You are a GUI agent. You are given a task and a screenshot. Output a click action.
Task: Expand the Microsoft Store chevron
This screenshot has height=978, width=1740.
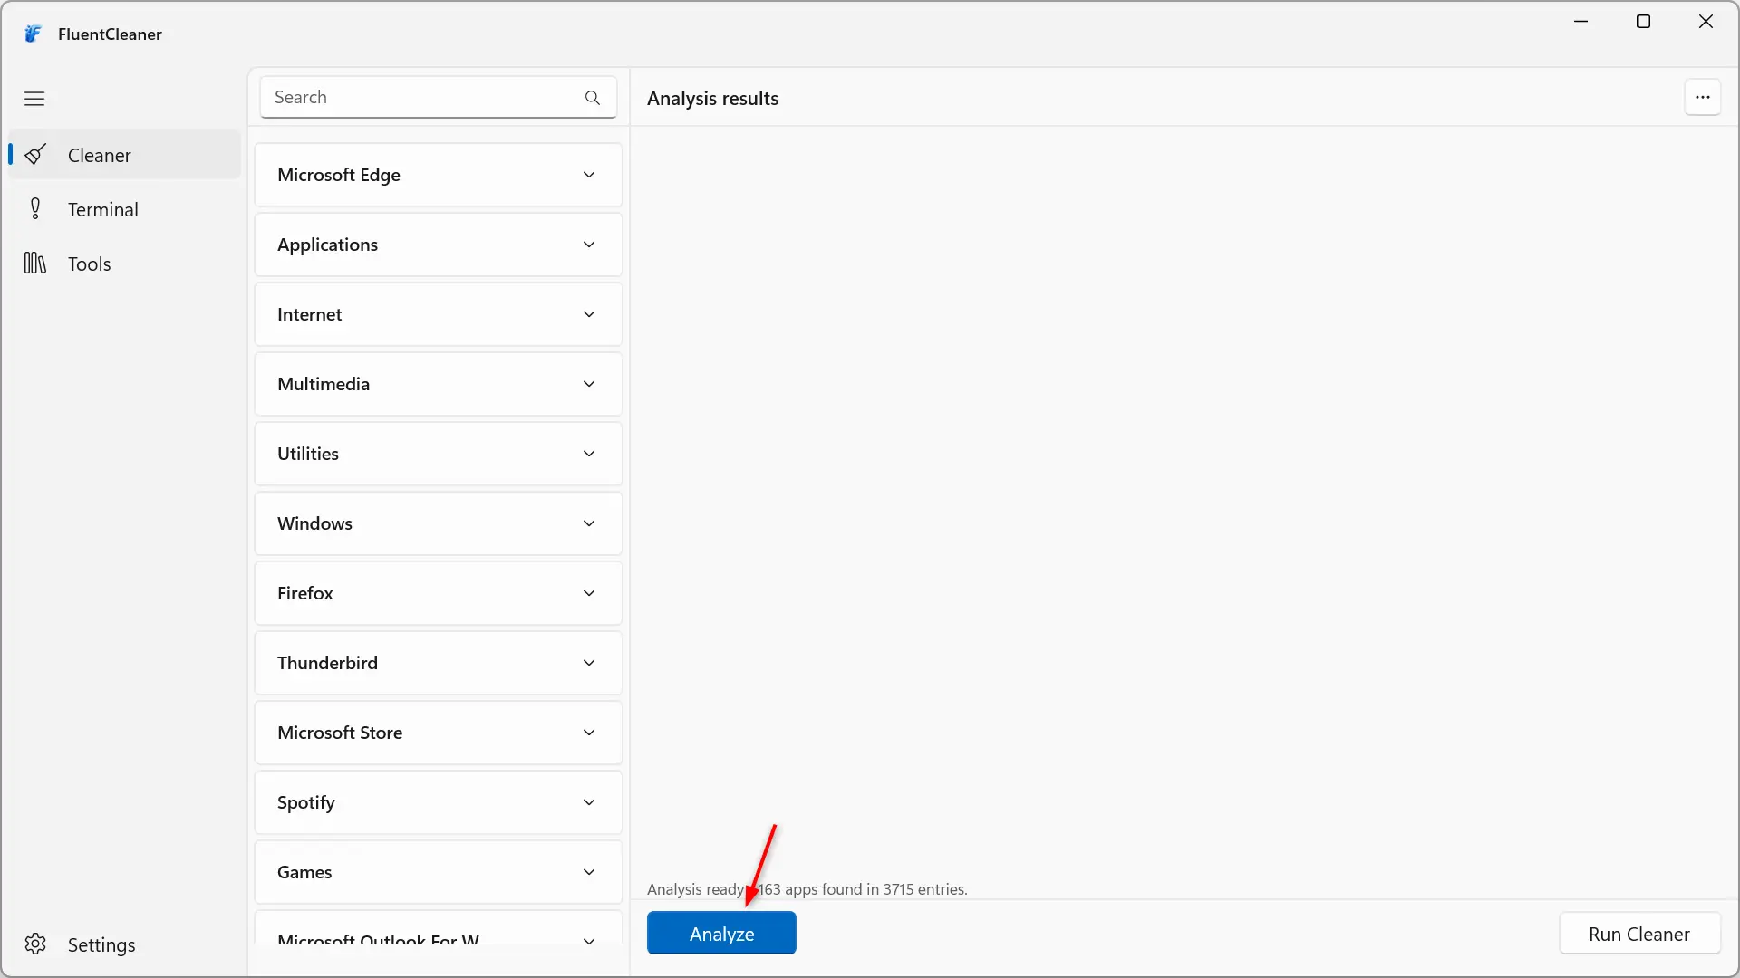click(x=589, y=733)
